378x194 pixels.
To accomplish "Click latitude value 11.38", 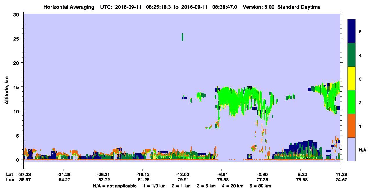I will tap(340, 175).
